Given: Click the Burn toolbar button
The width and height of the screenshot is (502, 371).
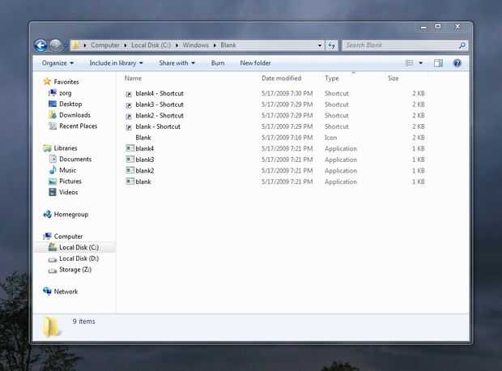Looking at the screenshot, I should (218, 63).
